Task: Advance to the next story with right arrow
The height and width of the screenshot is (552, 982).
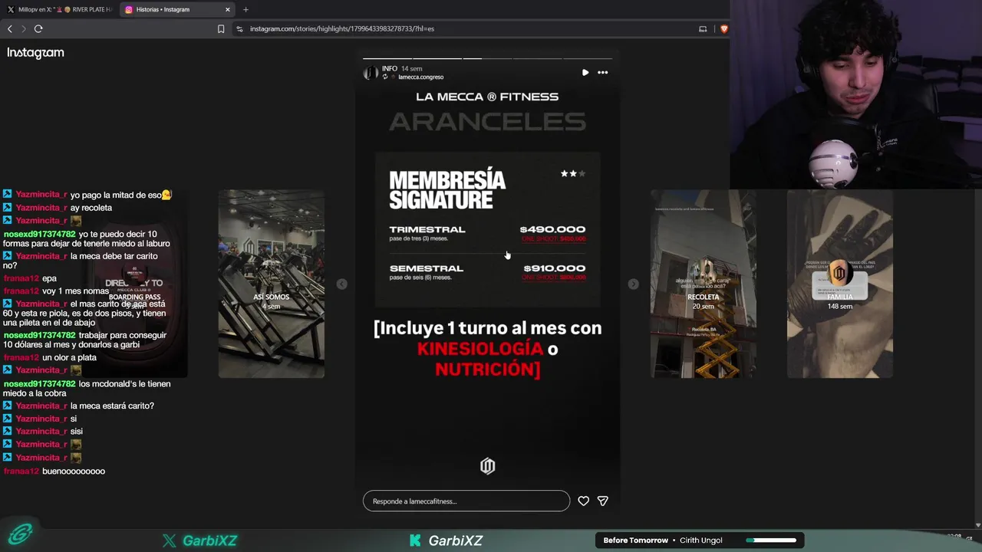Action: click(x=633, y=284)
